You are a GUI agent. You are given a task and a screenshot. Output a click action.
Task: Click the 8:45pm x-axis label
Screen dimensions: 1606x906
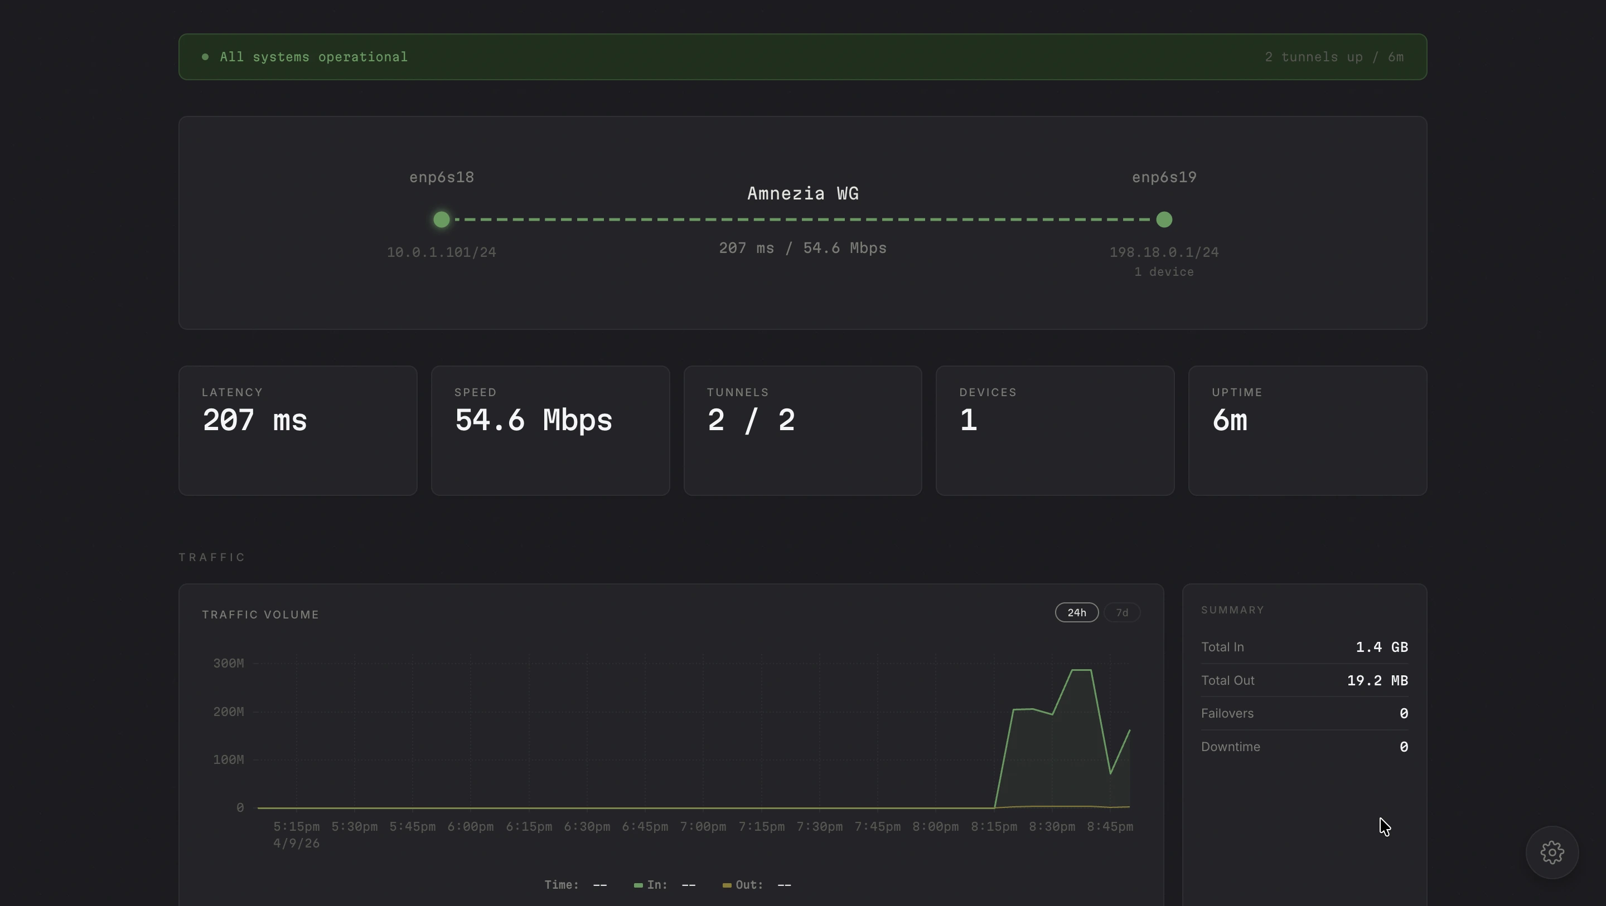(1110, 827)
